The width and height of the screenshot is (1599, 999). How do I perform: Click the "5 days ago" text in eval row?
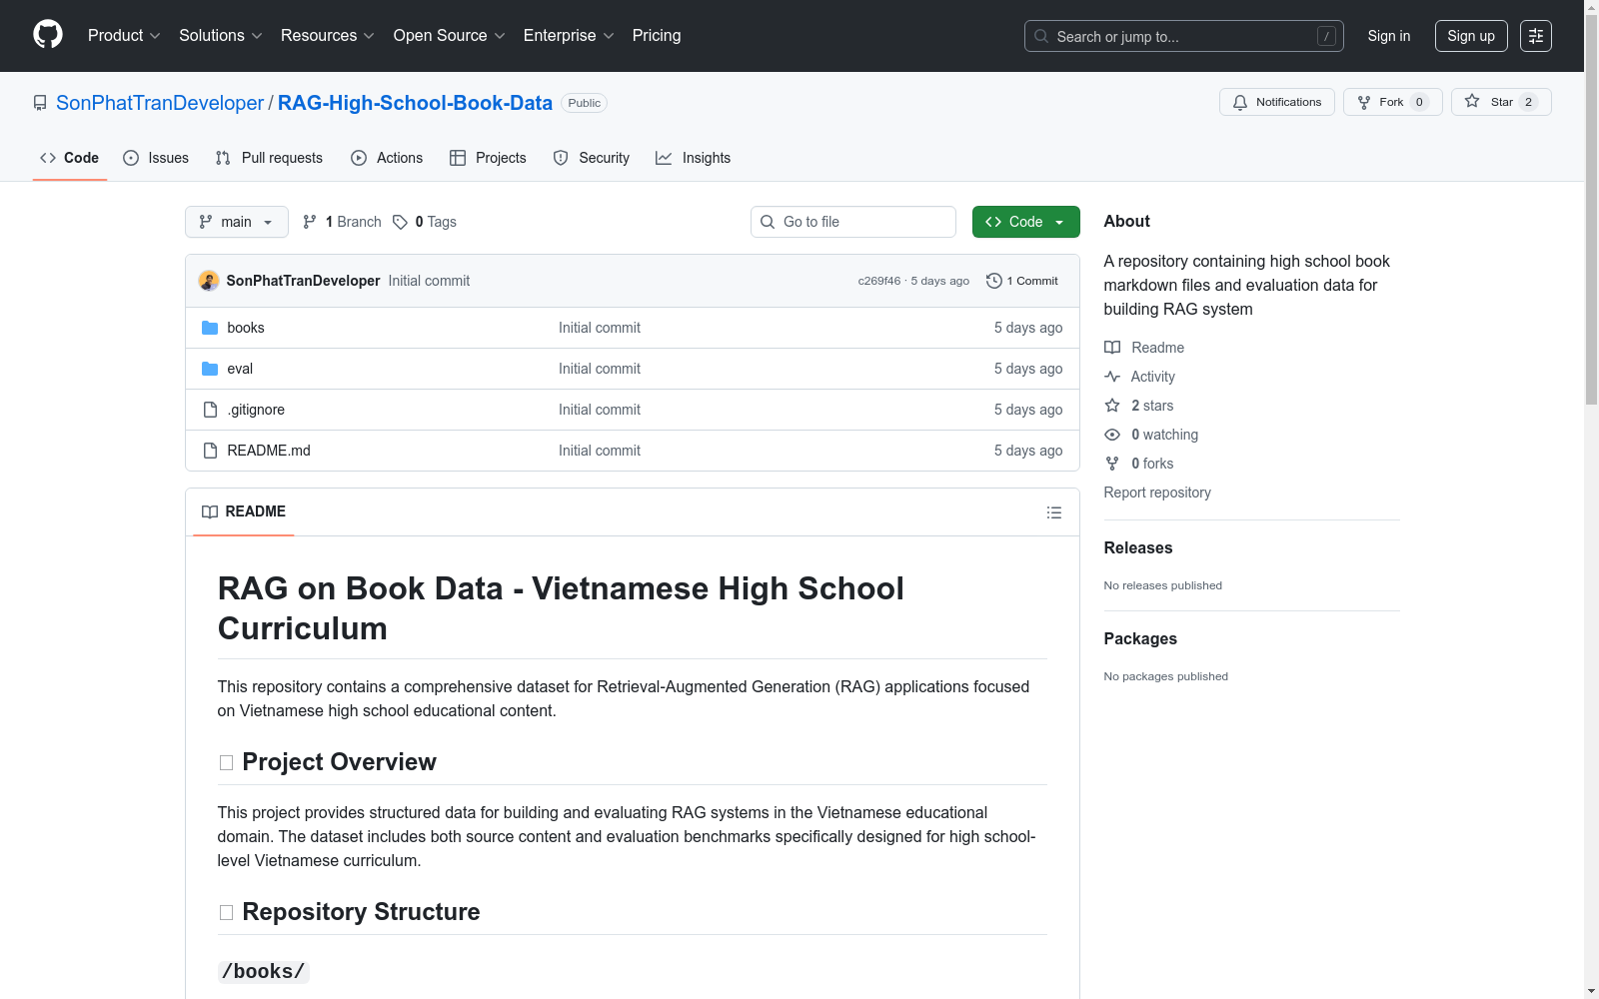pos(1028,369)
